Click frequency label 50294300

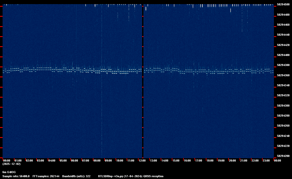283,106
